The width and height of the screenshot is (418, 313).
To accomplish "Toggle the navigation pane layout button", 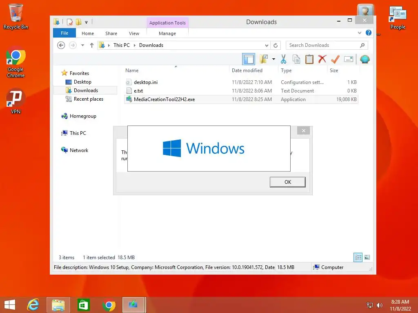I will click(x=249, y=59).
